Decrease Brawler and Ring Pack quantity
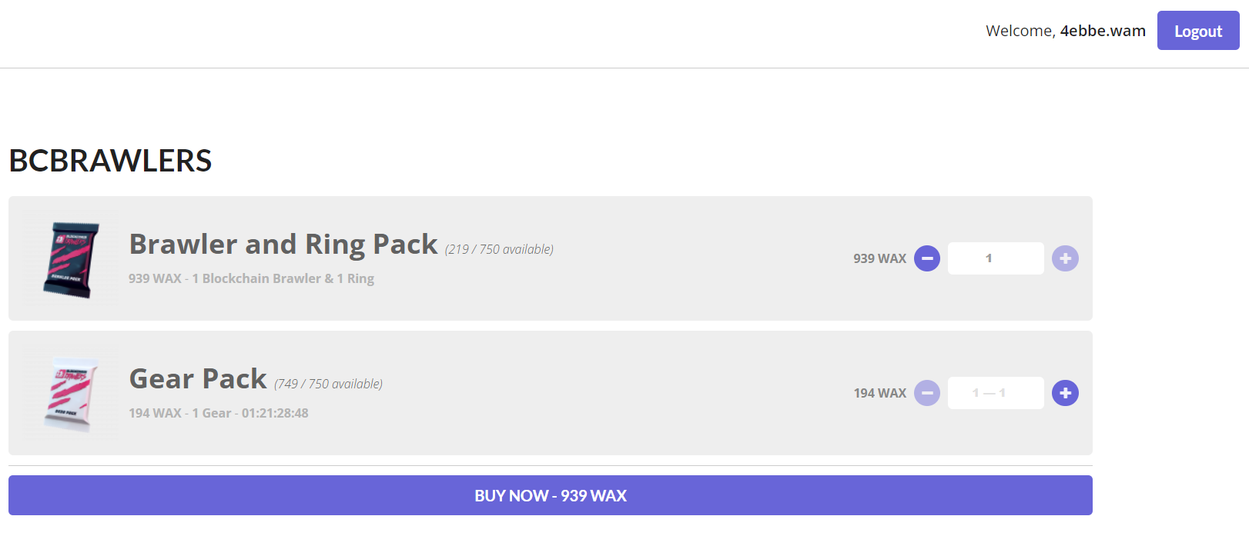This screenshot has height=556, width=1249. coord(927,258)
